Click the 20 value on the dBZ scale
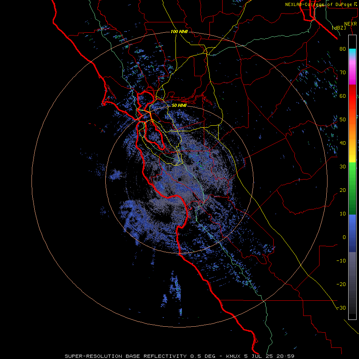The image size is (359, 359). [x=343, y=190]
